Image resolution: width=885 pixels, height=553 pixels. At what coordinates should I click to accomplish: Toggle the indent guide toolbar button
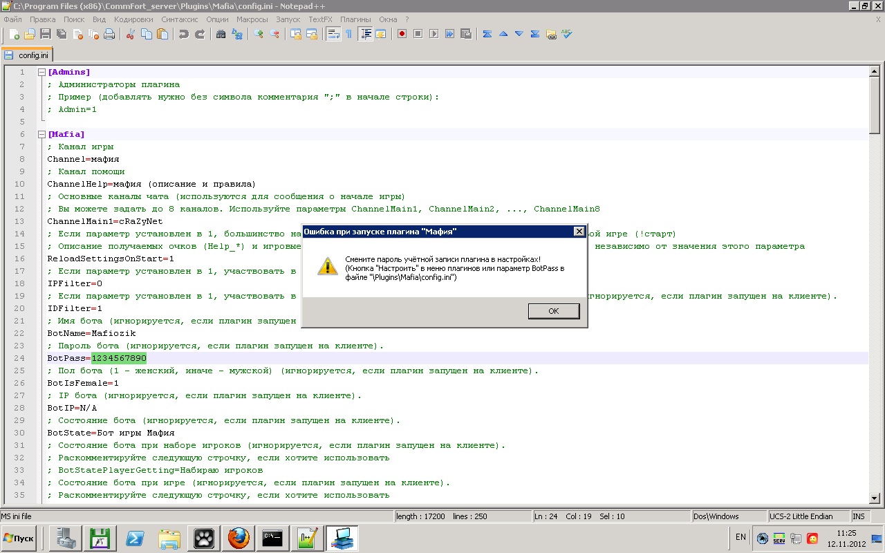coord(366,34)
